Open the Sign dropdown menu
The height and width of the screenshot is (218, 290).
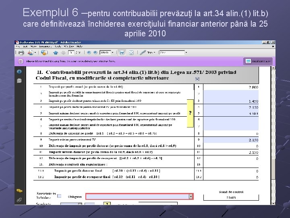point(154,52)
